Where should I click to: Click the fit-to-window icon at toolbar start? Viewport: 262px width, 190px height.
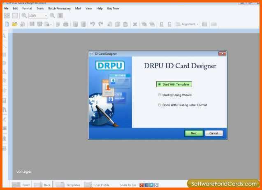click(x=7, y=16)
